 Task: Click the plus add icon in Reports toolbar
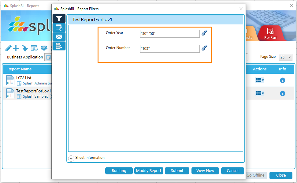pos(16,48)
